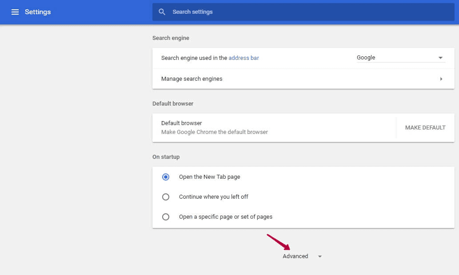Expand the Advanced settings section
Viewport: 459px width, 275px height.
(295, 256)
